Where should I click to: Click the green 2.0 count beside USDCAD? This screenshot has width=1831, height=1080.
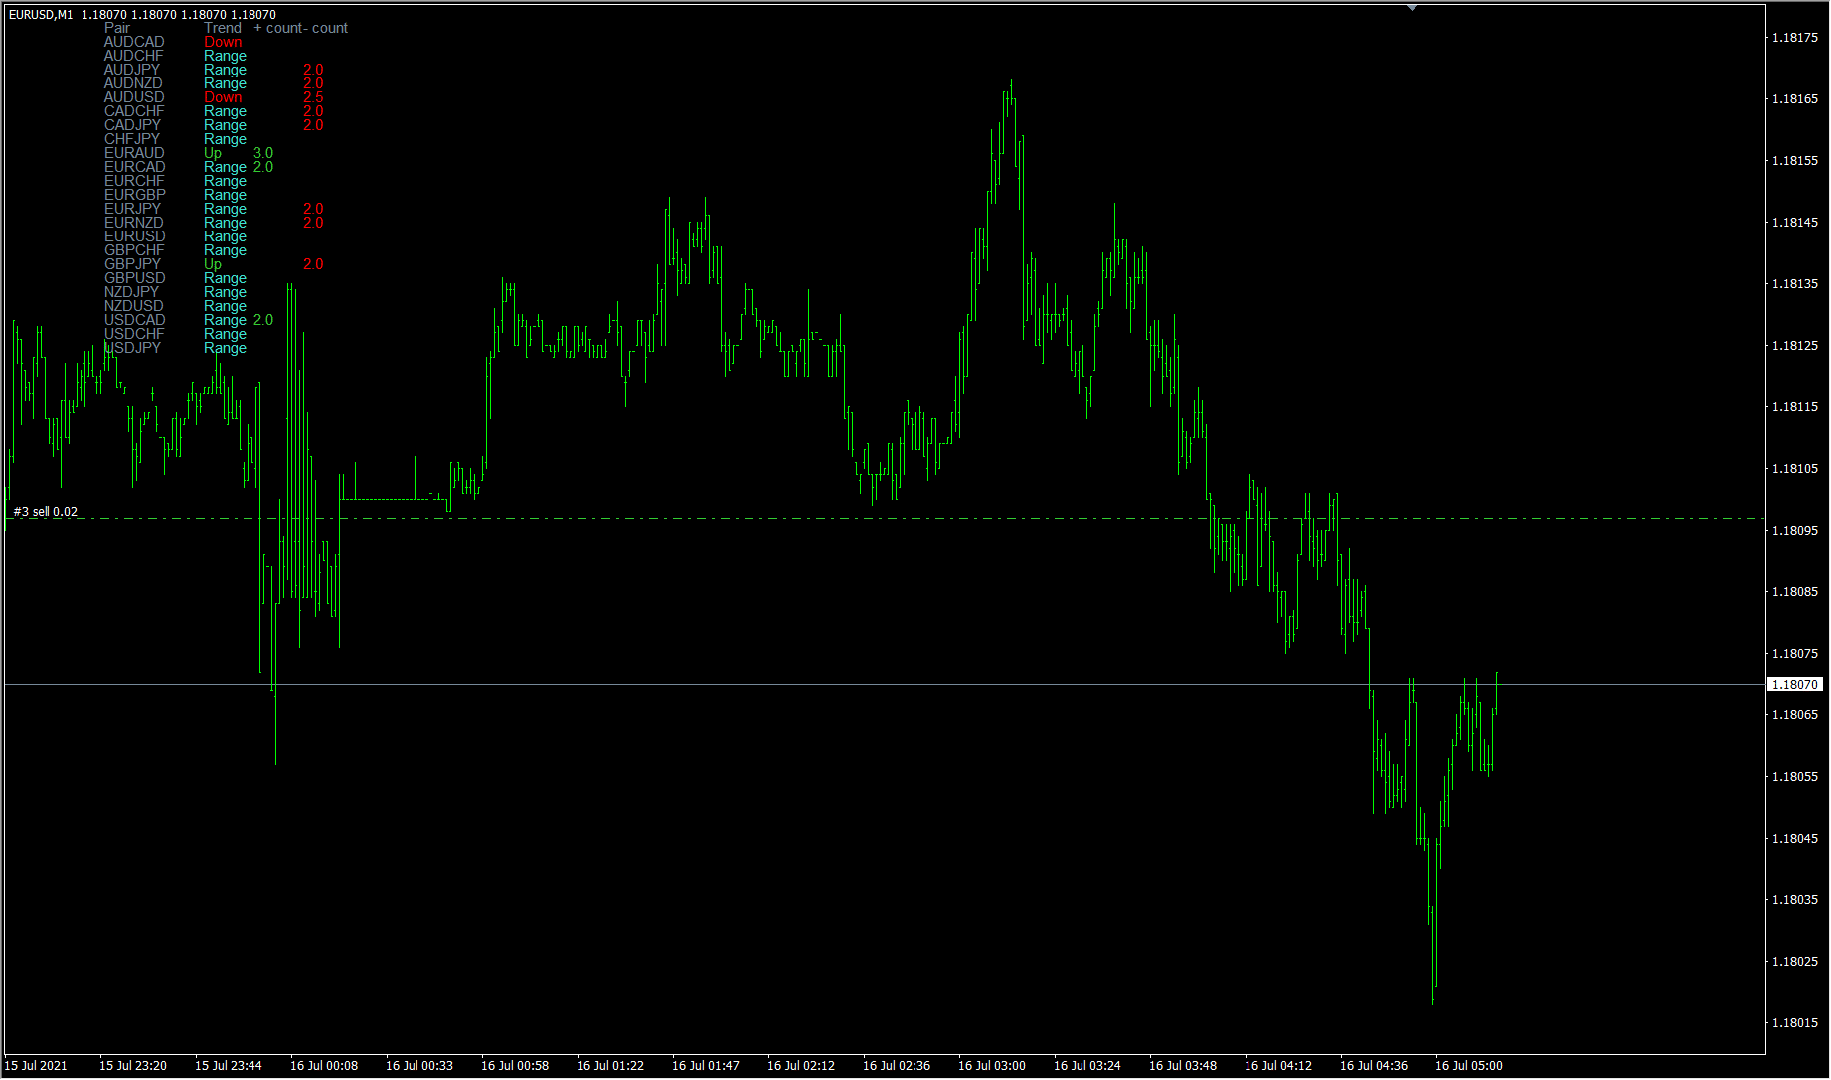tap(263, 320)
